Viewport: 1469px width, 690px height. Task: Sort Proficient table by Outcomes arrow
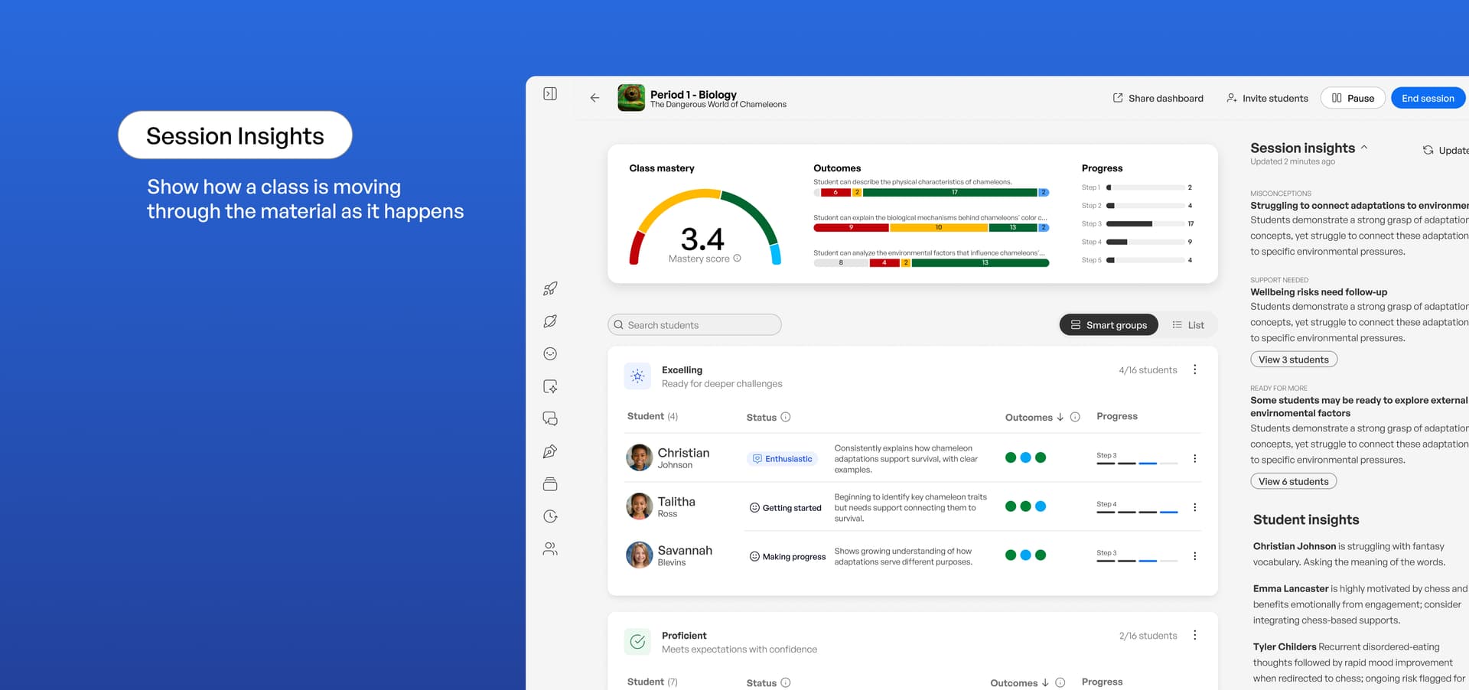pos(1045,682)
